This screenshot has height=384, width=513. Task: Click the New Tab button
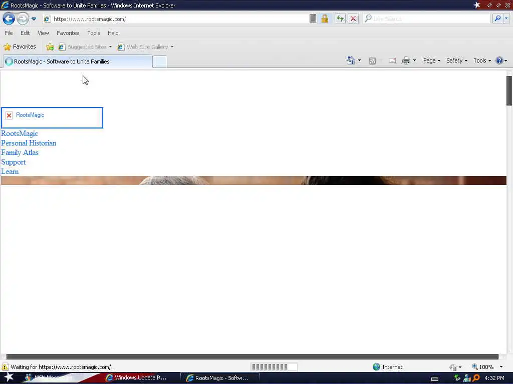pos(160,61)
